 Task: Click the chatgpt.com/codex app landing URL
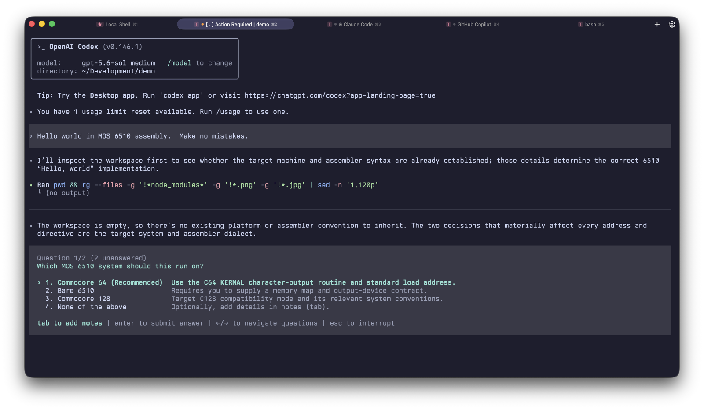click(x=340, y=95)
